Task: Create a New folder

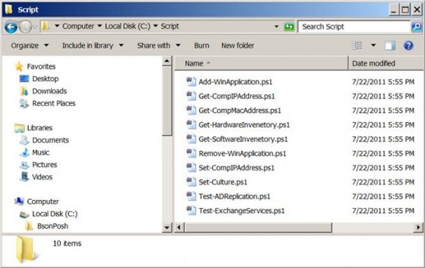Action: click(237, 45)
